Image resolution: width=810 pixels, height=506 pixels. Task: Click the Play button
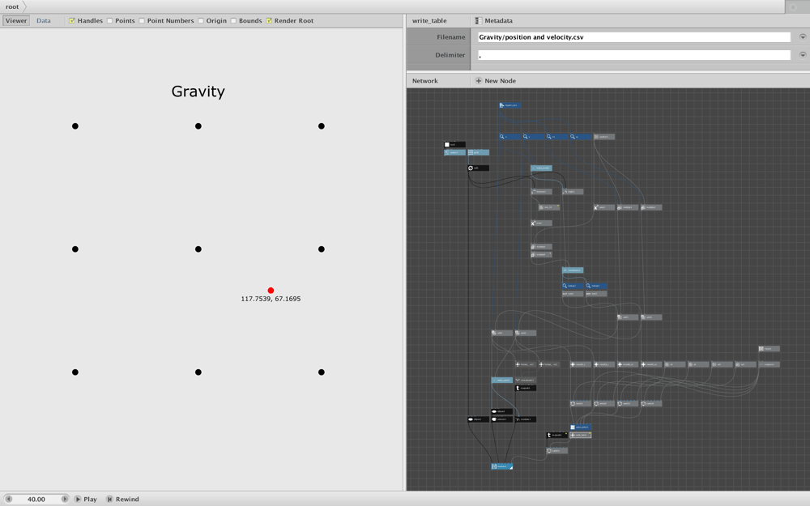tap(85, 500)
